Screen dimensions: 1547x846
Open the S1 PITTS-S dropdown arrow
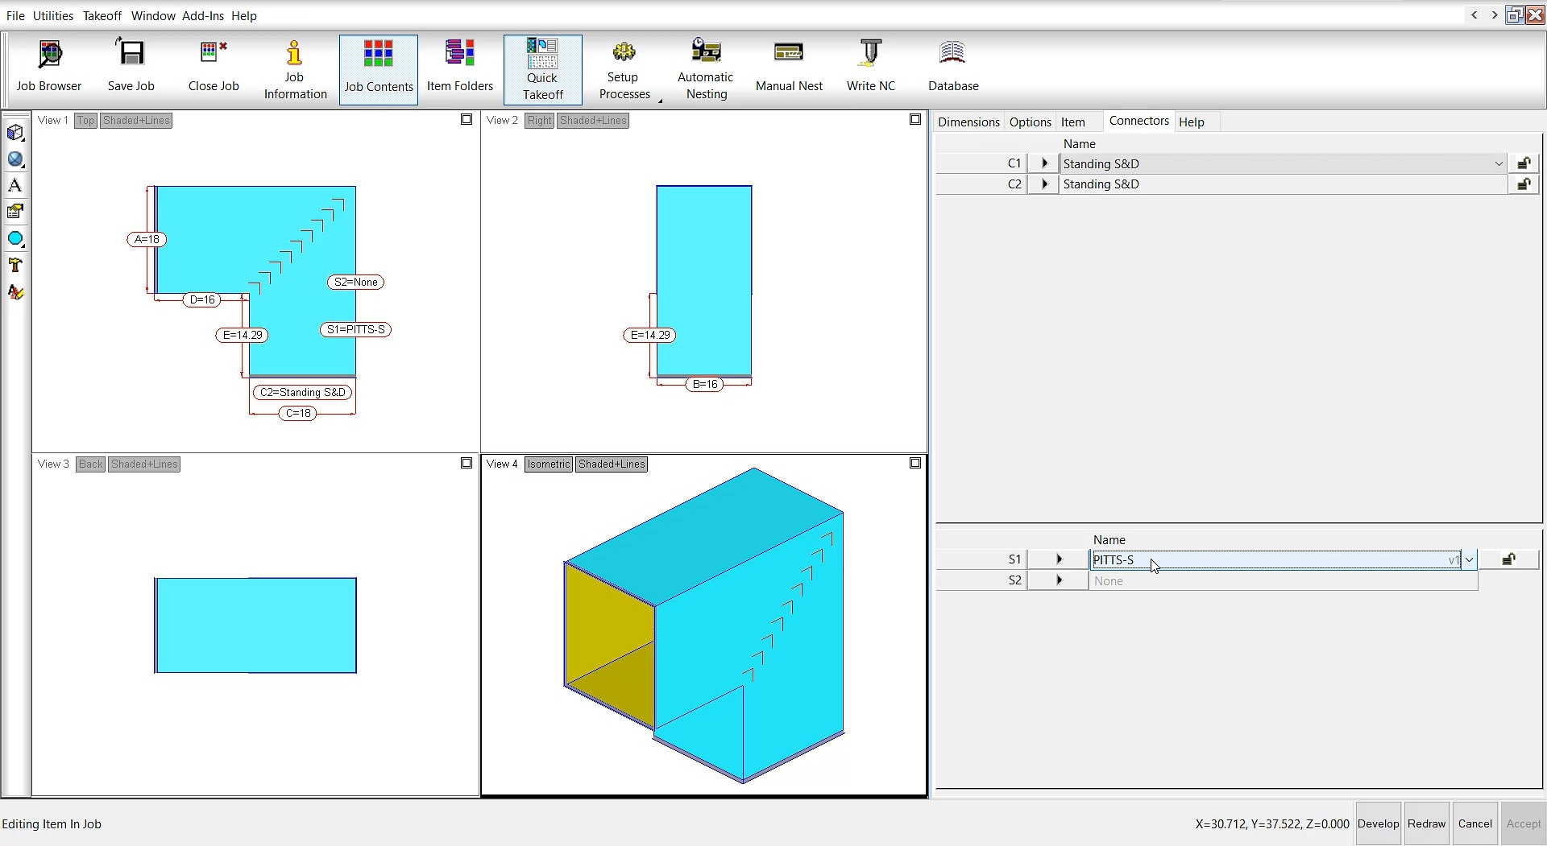coord(1469,559)
